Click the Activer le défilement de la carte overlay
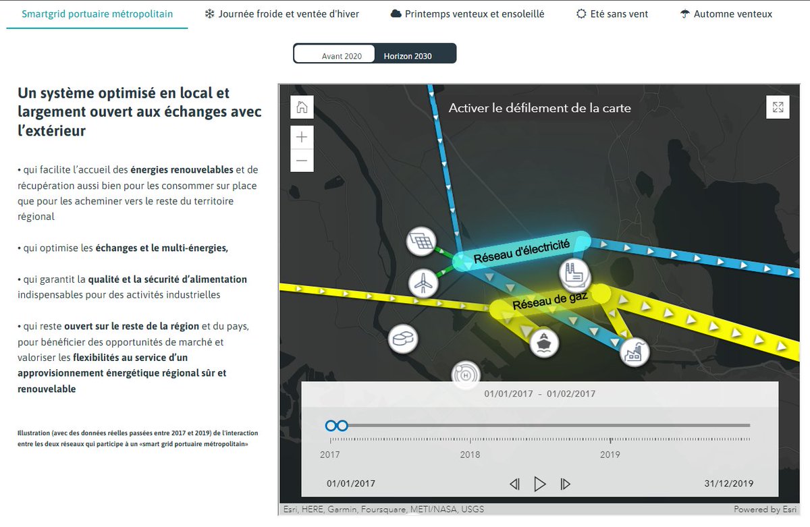Screen dimensions: 810x527 coord(540,108)
